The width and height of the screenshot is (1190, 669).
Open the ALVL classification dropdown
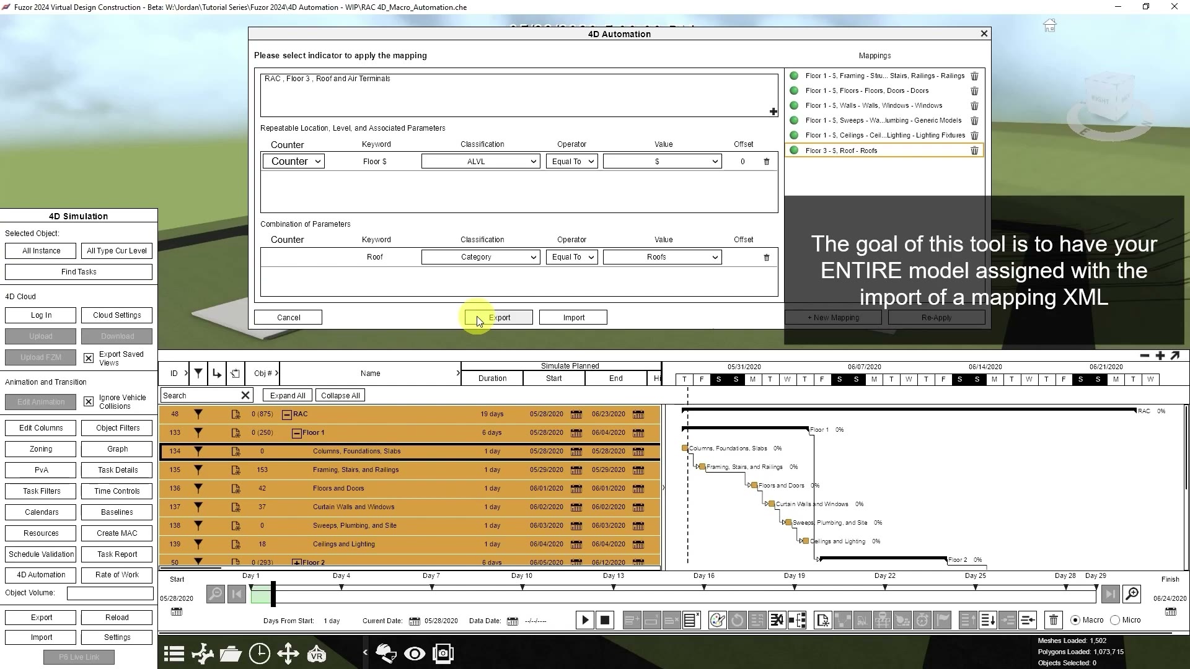(x=480, y=162)
